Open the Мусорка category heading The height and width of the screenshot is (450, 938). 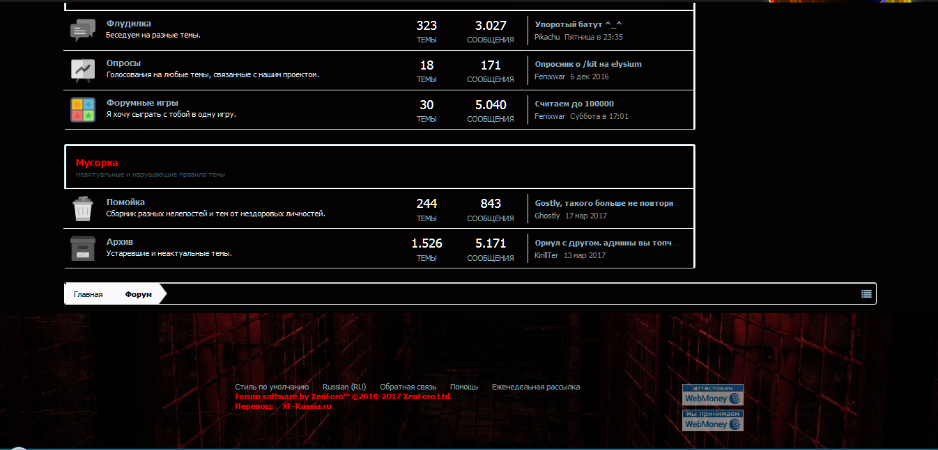[97, 163]
